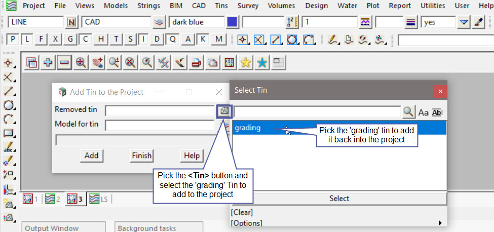The image size is (494, 232).
Task: Select the blue-framed point create tool
Action: pyautogui.click(x=243, y=40)
